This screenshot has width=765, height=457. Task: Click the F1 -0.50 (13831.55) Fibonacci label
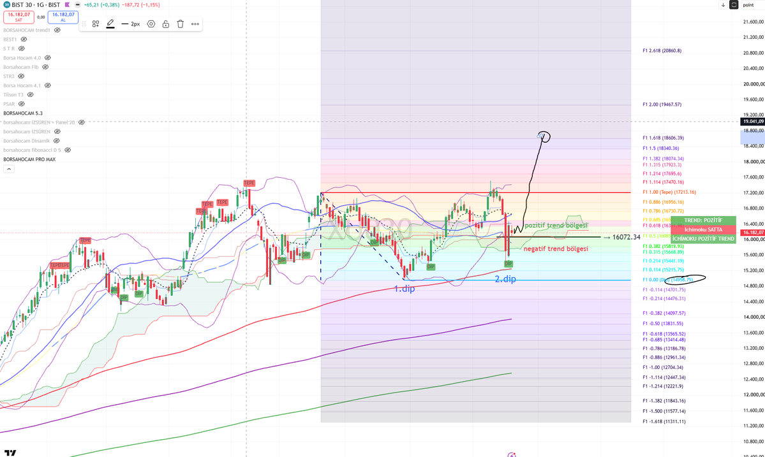(662, 324)
